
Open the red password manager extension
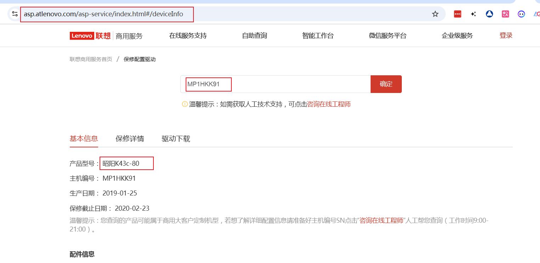[457, 14]
